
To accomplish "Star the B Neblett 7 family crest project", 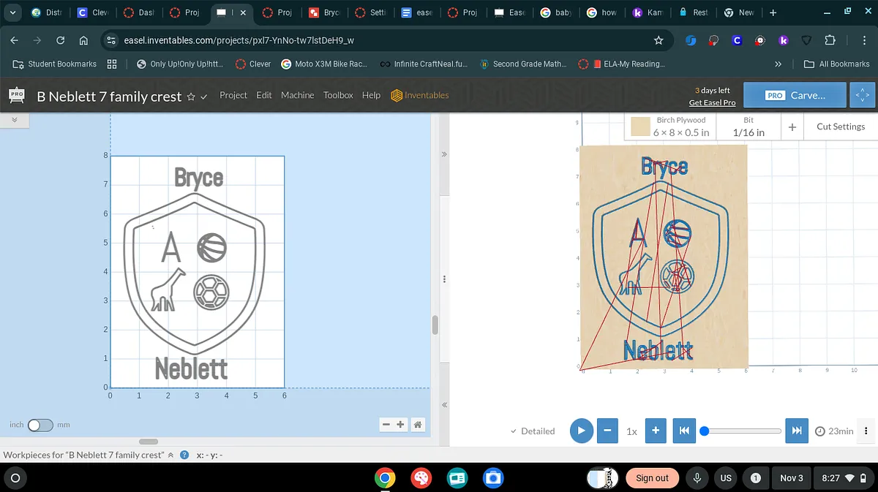I will 191,96.
